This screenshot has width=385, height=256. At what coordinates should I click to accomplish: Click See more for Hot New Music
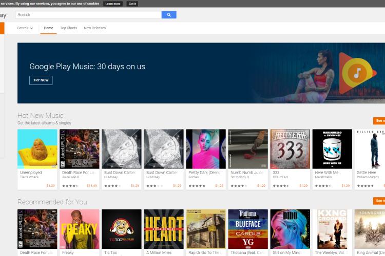click(x=379, y=121)
